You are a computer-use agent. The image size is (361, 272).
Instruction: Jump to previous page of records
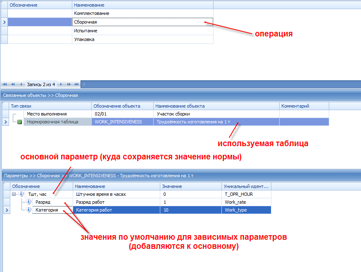tap(13, 84)
